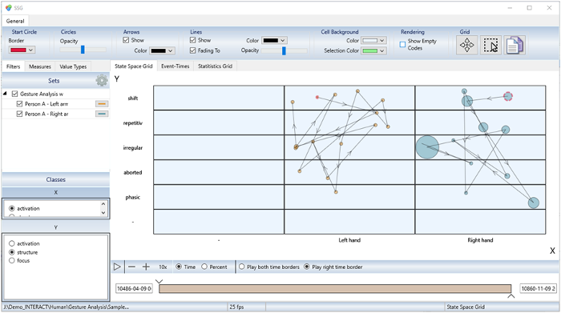This screenshot has height=313, width=561.
Task: Open Cell Background Color dropdown
Action: click(373, 40)
